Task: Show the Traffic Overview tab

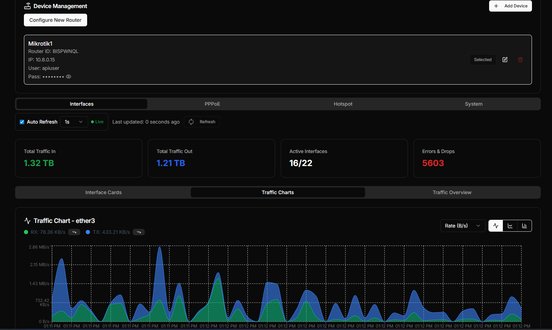Action: pyautogui.click(x=452, y=192)
